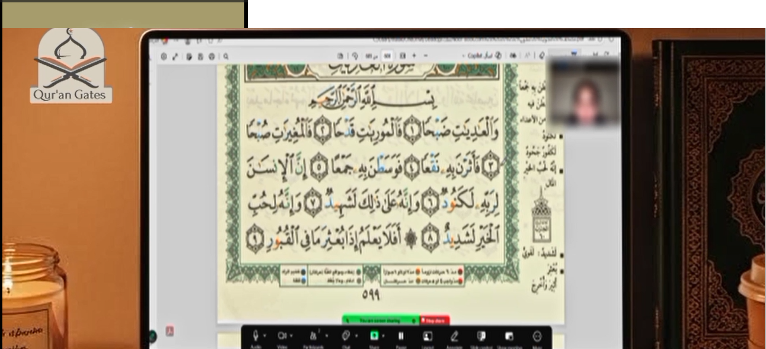Expand the arrow next to Video

(x=291, y=336)
